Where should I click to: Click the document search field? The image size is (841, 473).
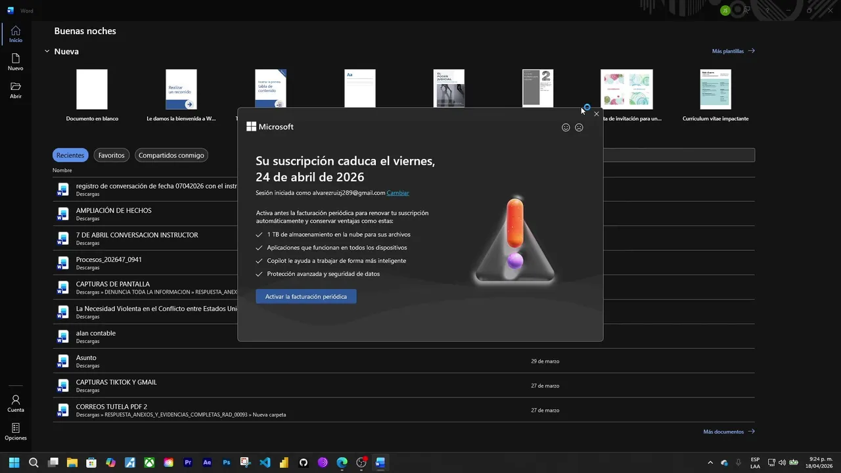(679, 155)
